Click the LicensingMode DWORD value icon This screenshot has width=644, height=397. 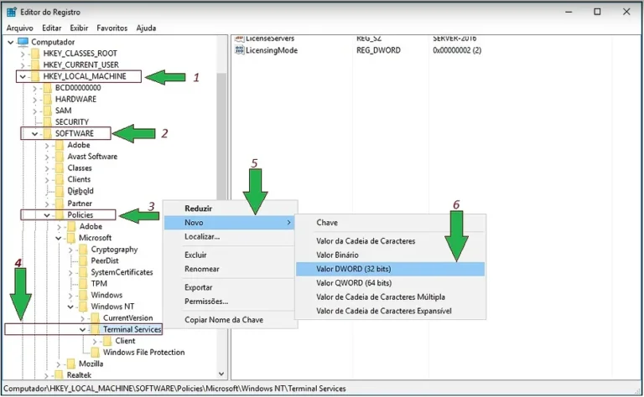[239, 50]
